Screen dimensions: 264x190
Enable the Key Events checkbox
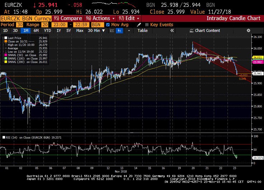[147, 25]
